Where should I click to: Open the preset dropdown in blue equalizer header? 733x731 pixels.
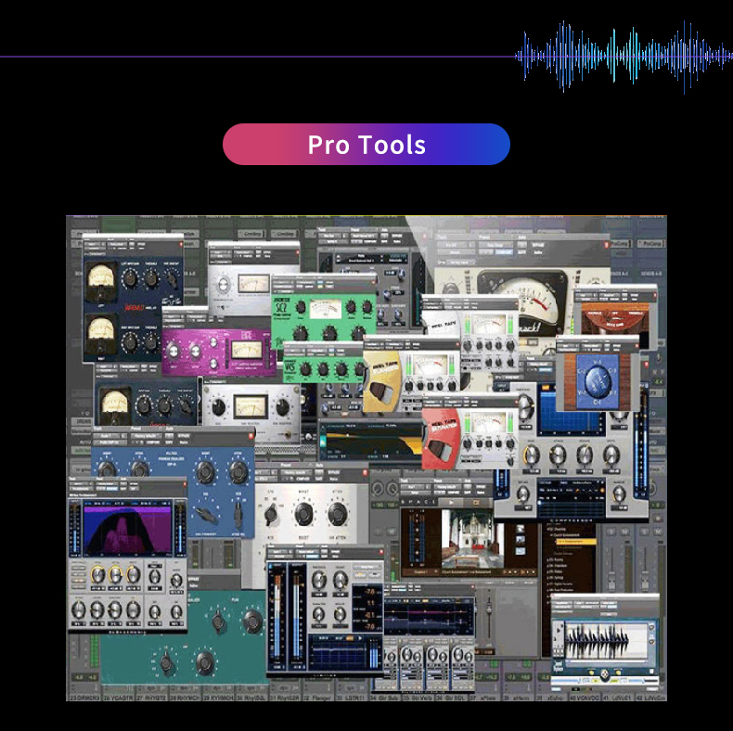click(145, 436)
